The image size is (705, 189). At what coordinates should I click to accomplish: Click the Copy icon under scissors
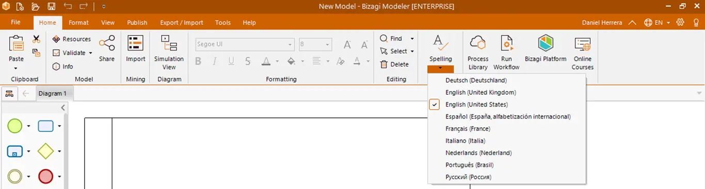[36, 53]
